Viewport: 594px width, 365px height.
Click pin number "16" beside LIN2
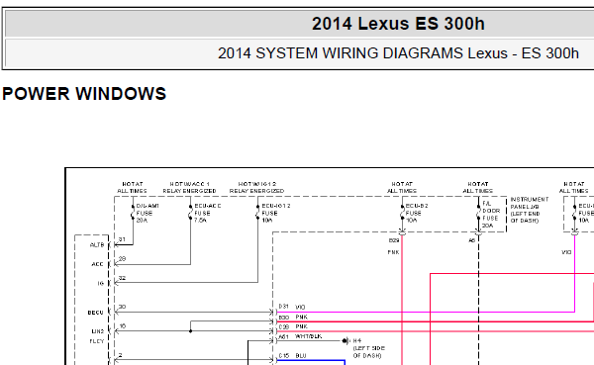[122, 326]
